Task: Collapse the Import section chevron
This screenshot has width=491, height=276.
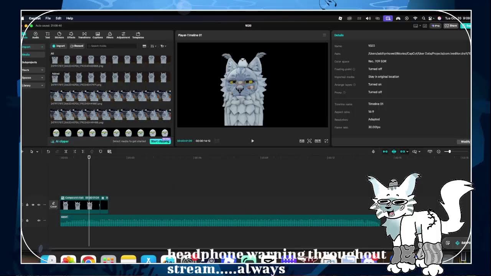Action: point(42,47)
